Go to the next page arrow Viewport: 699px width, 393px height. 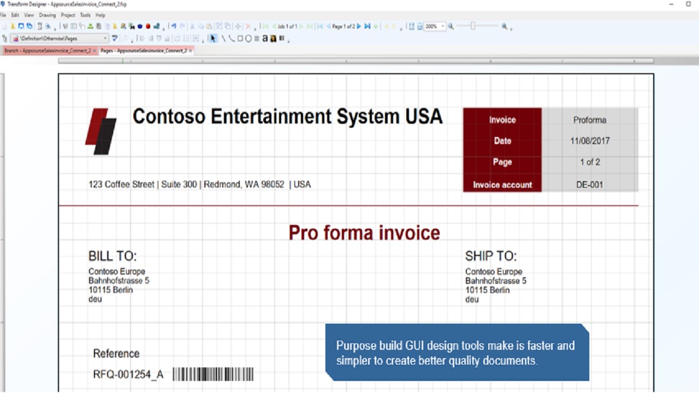[359, 26]
